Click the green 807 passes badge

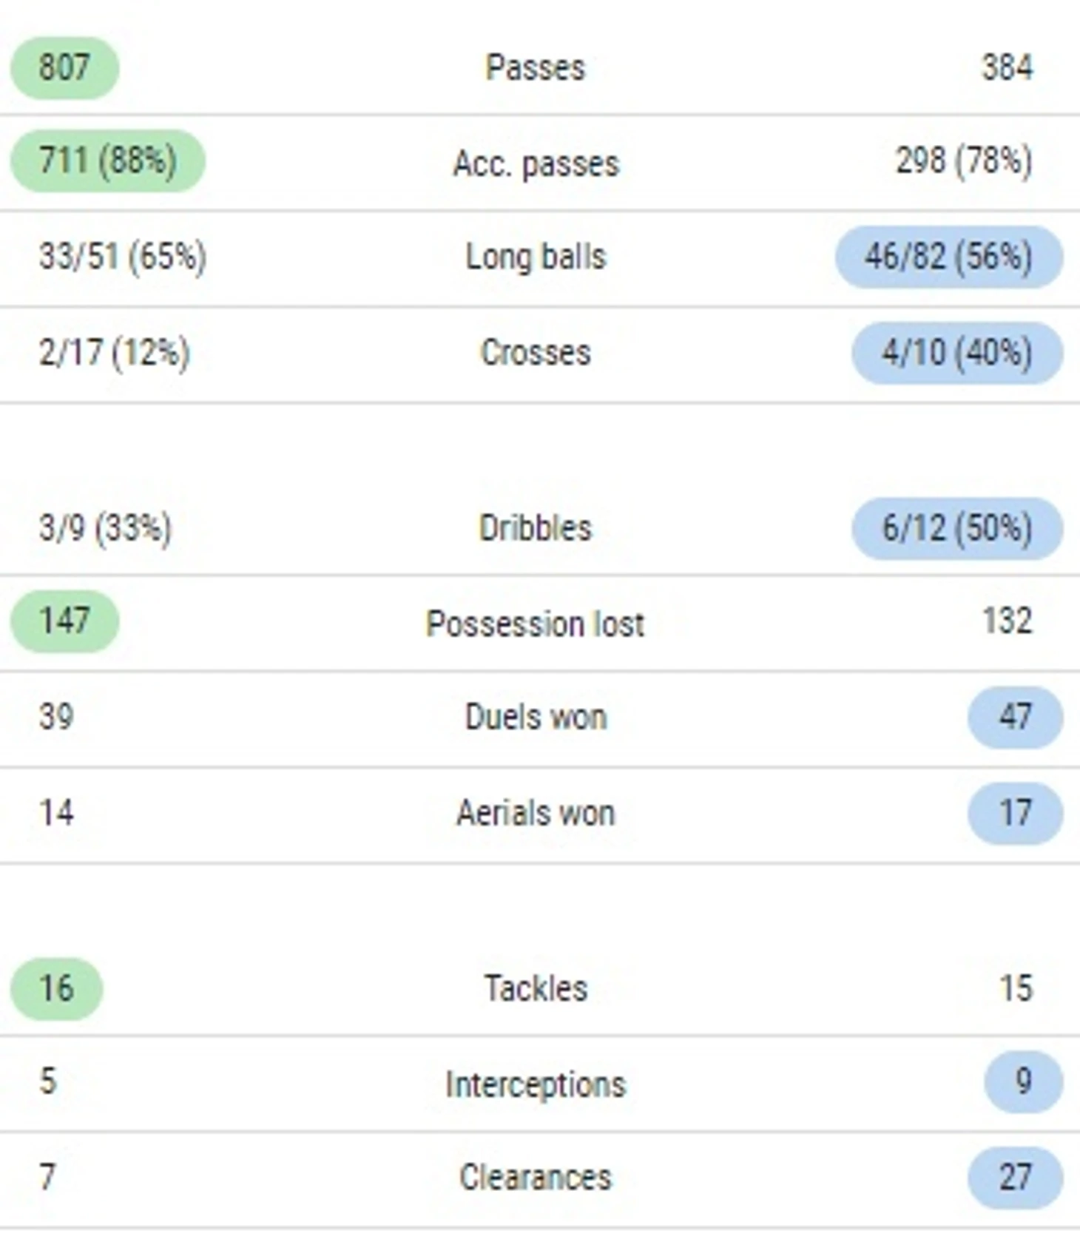click(x=64, y=67)
